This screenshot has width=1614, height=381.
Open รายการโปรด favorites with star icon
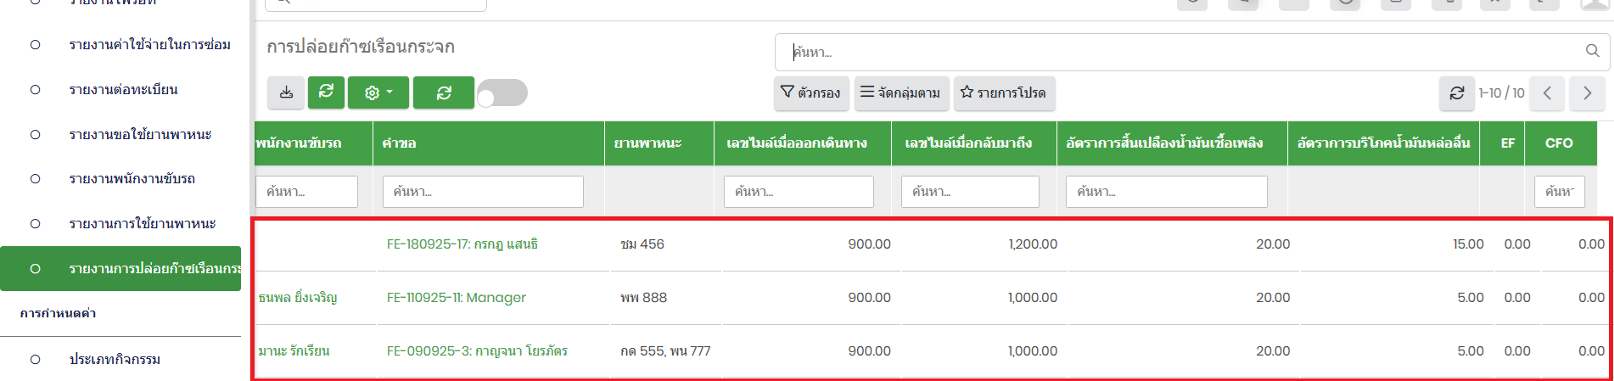pos(1003,93)
